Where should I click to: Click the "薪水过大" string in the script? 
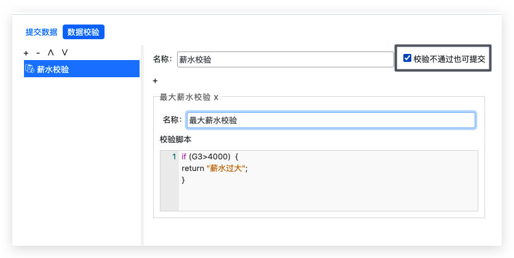tap(226, 168)
